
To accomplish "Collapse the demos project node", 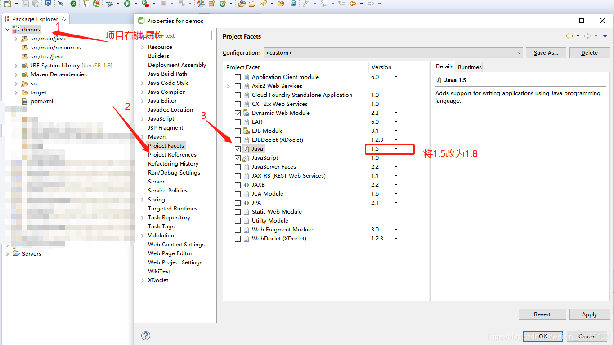I will click(x=7, y=30).
